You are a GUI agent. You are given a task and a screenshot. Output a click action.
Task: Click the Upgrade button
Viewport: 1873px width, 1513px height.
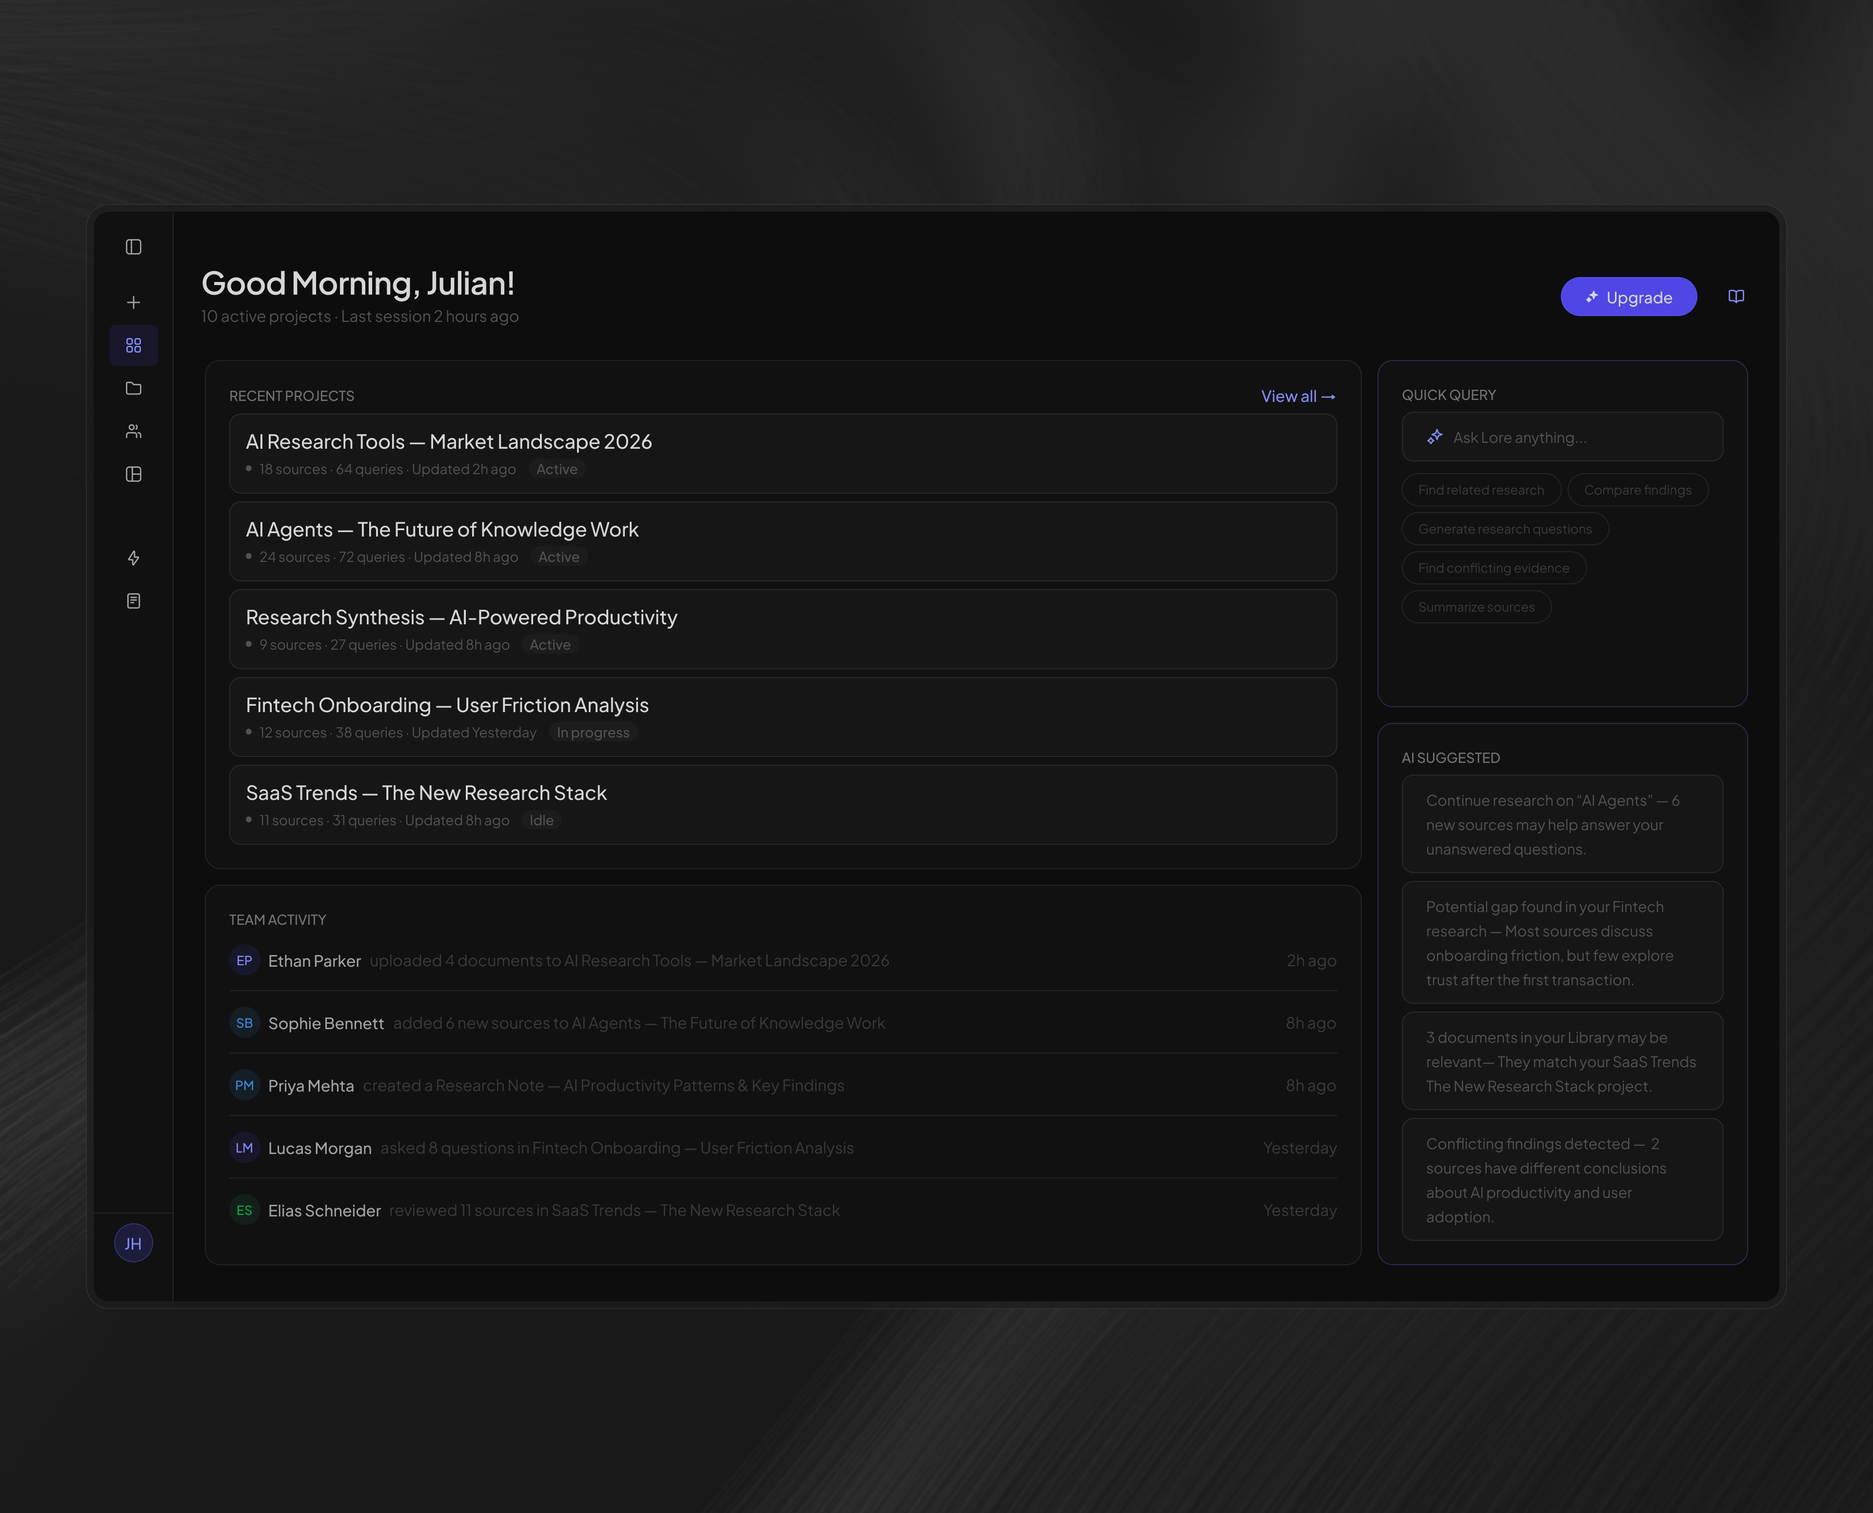click(1628, 297)
